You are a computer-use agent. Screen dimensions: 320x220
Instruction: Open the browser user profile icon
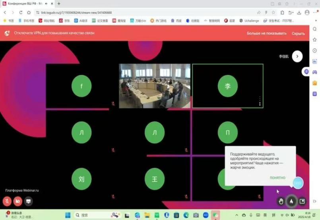pos(307,13)
